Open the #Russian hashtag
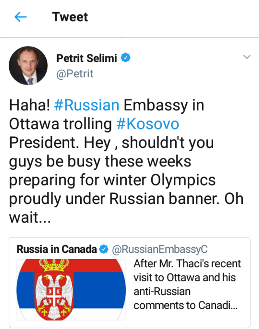This screenshot has height=329, width=259. (87, 105)
